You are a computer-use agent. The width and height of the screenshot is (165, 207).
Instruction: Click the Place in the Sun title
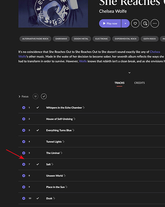click(55, 187)
